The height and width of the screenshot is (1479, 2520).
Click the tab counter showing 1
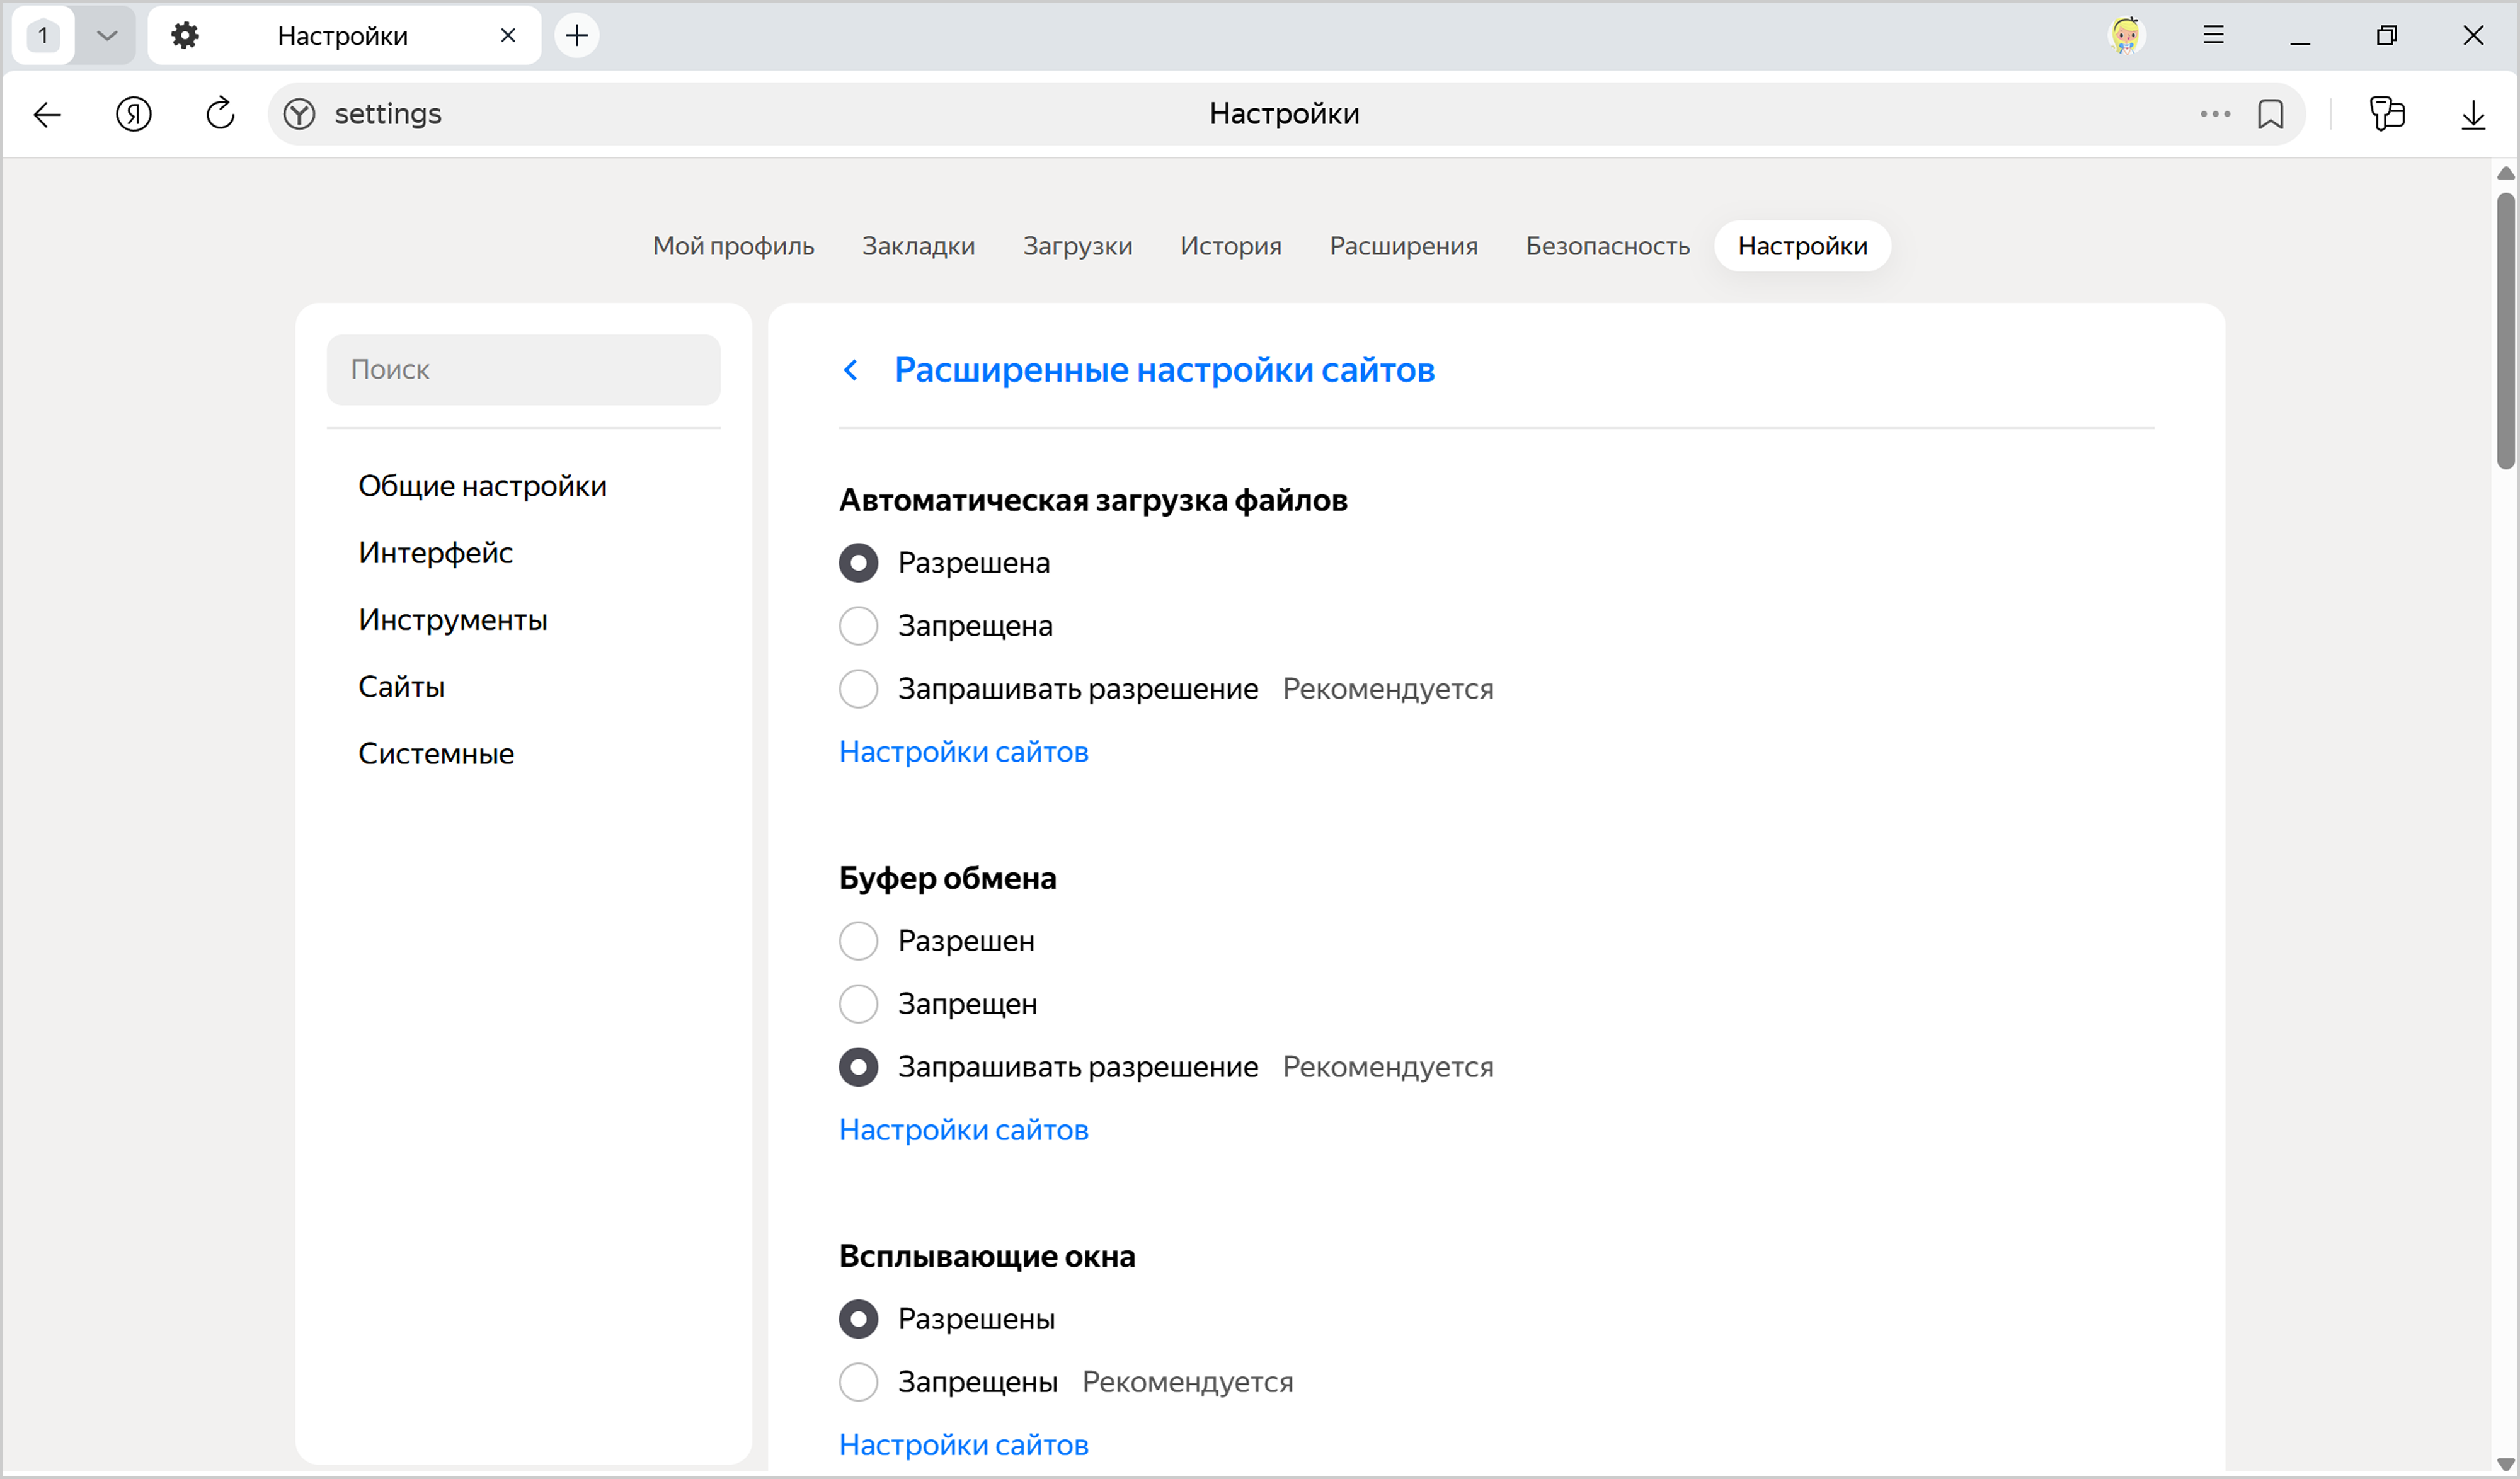43,36
